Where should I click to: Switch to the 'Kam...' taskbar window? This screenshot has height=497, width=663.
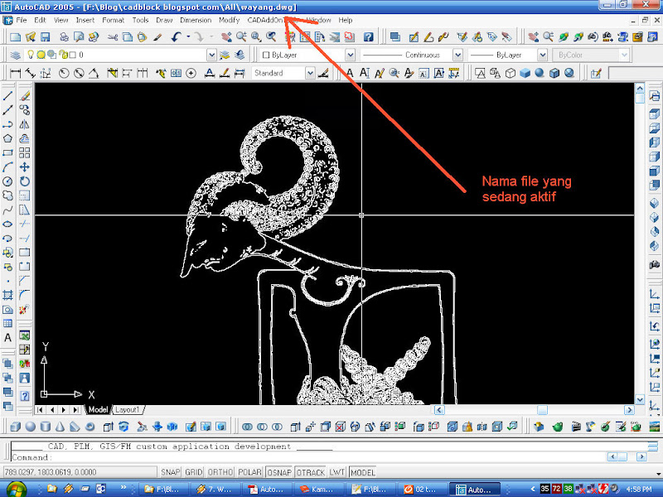319,490
